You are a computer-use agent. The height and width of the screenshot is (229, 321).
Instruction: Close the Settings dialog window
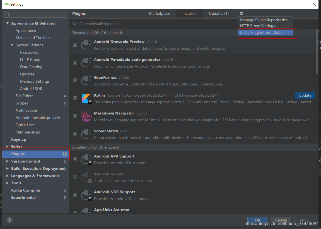tap(314, 4)
